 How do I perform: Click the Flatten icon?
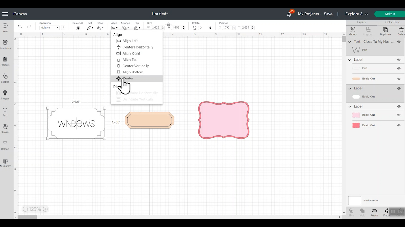point(387,211)
